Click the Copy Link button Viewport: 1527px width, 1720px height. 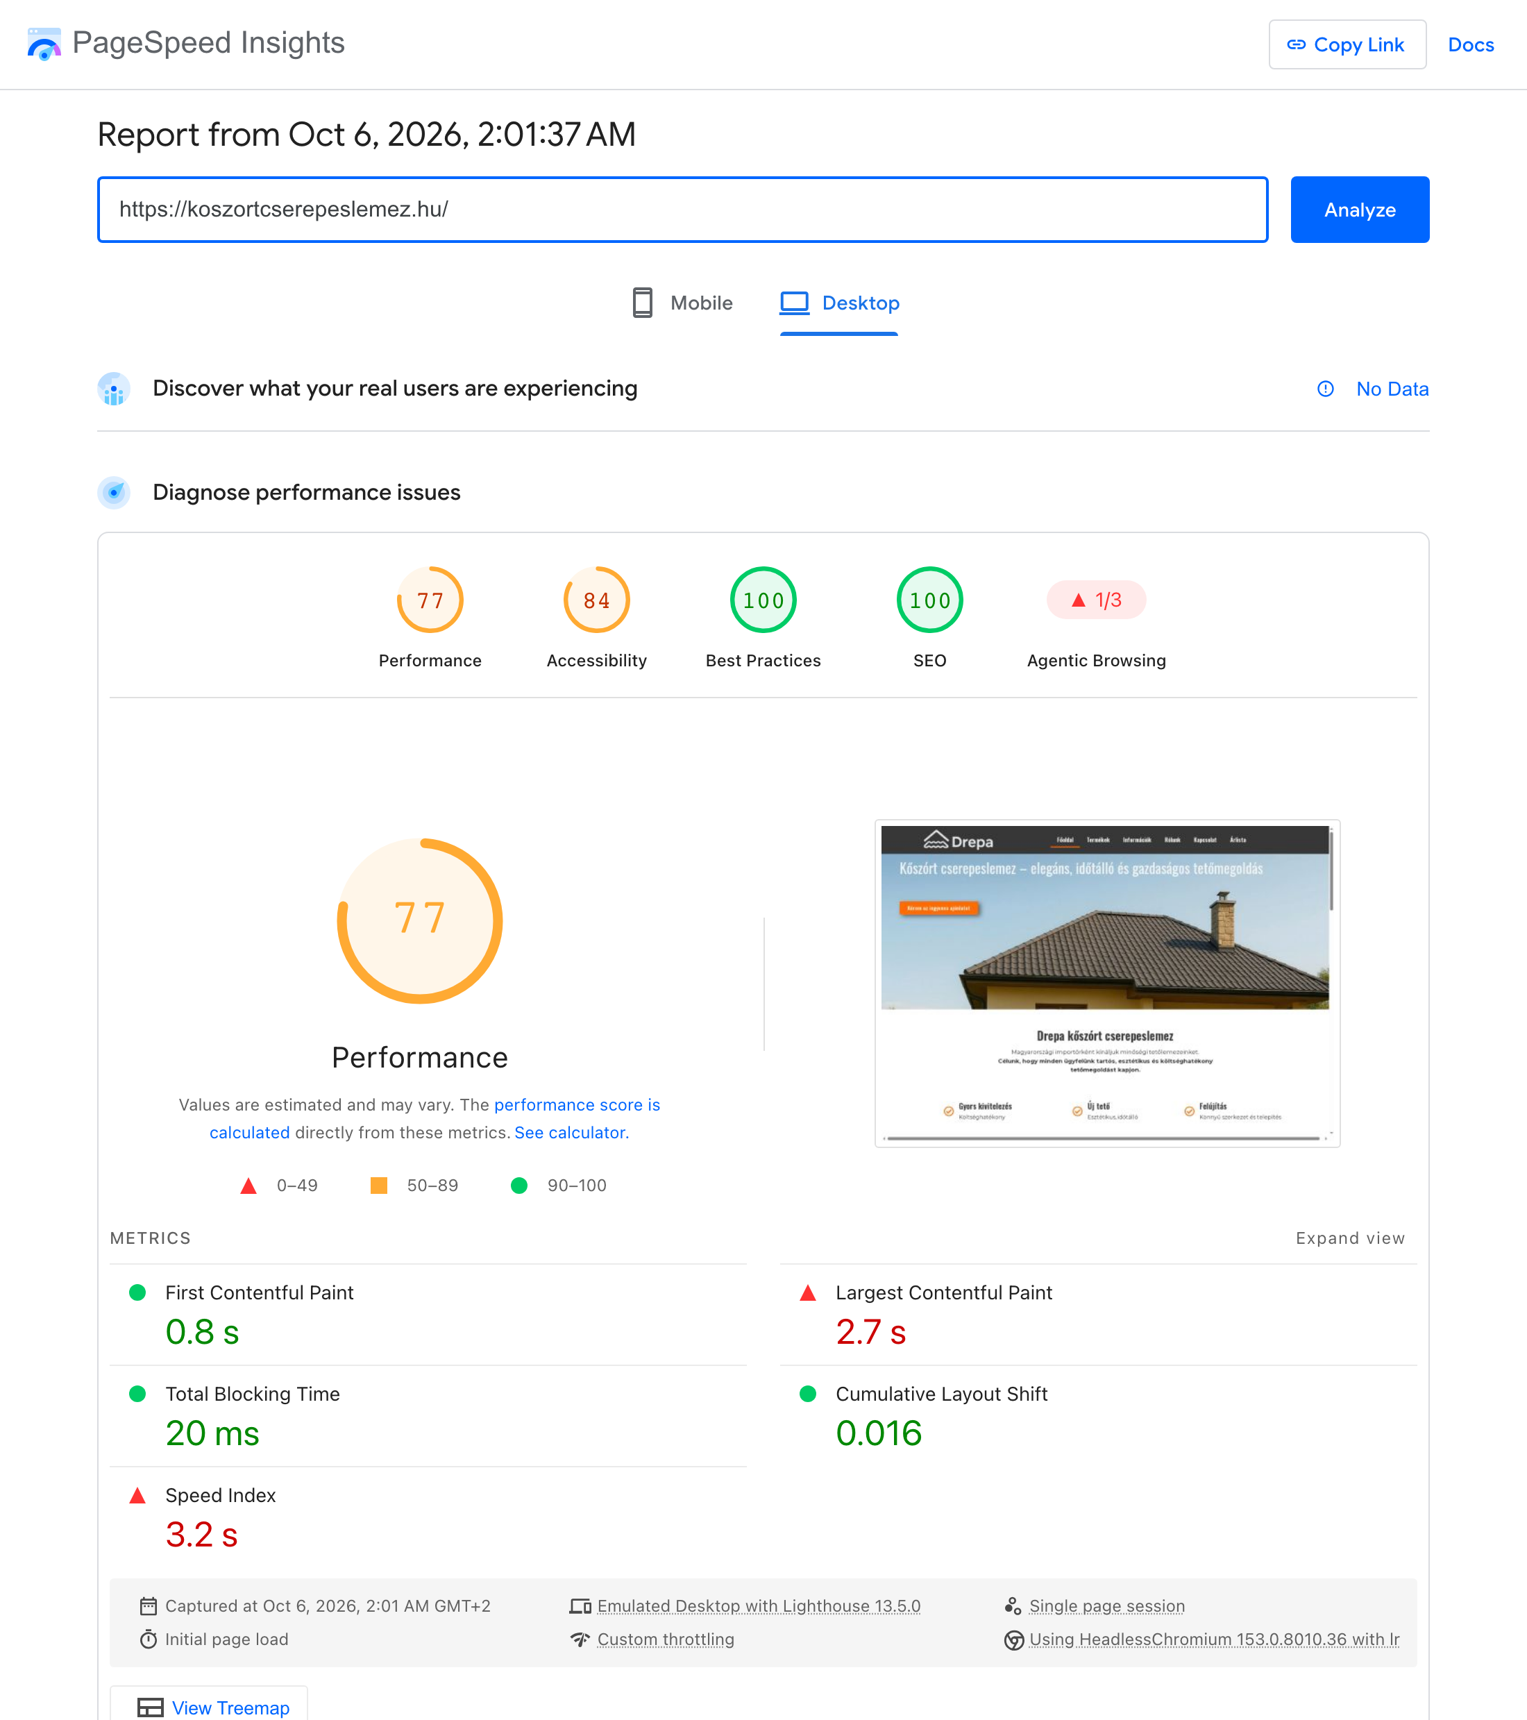click(1347, 44)
